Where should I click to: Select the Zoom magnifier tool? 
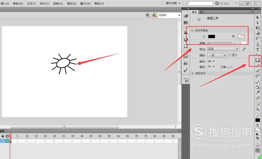pos(258,109)
